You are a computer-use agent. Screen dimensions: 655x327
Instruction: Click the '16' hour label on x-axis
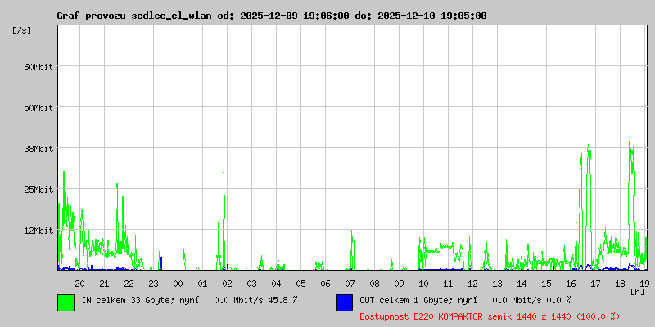[571, 284]
